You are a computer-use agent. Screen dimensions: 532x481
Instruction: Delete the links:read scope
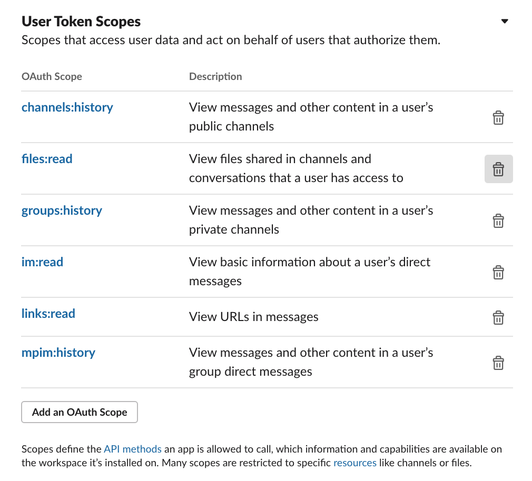[x=498, y=317]
